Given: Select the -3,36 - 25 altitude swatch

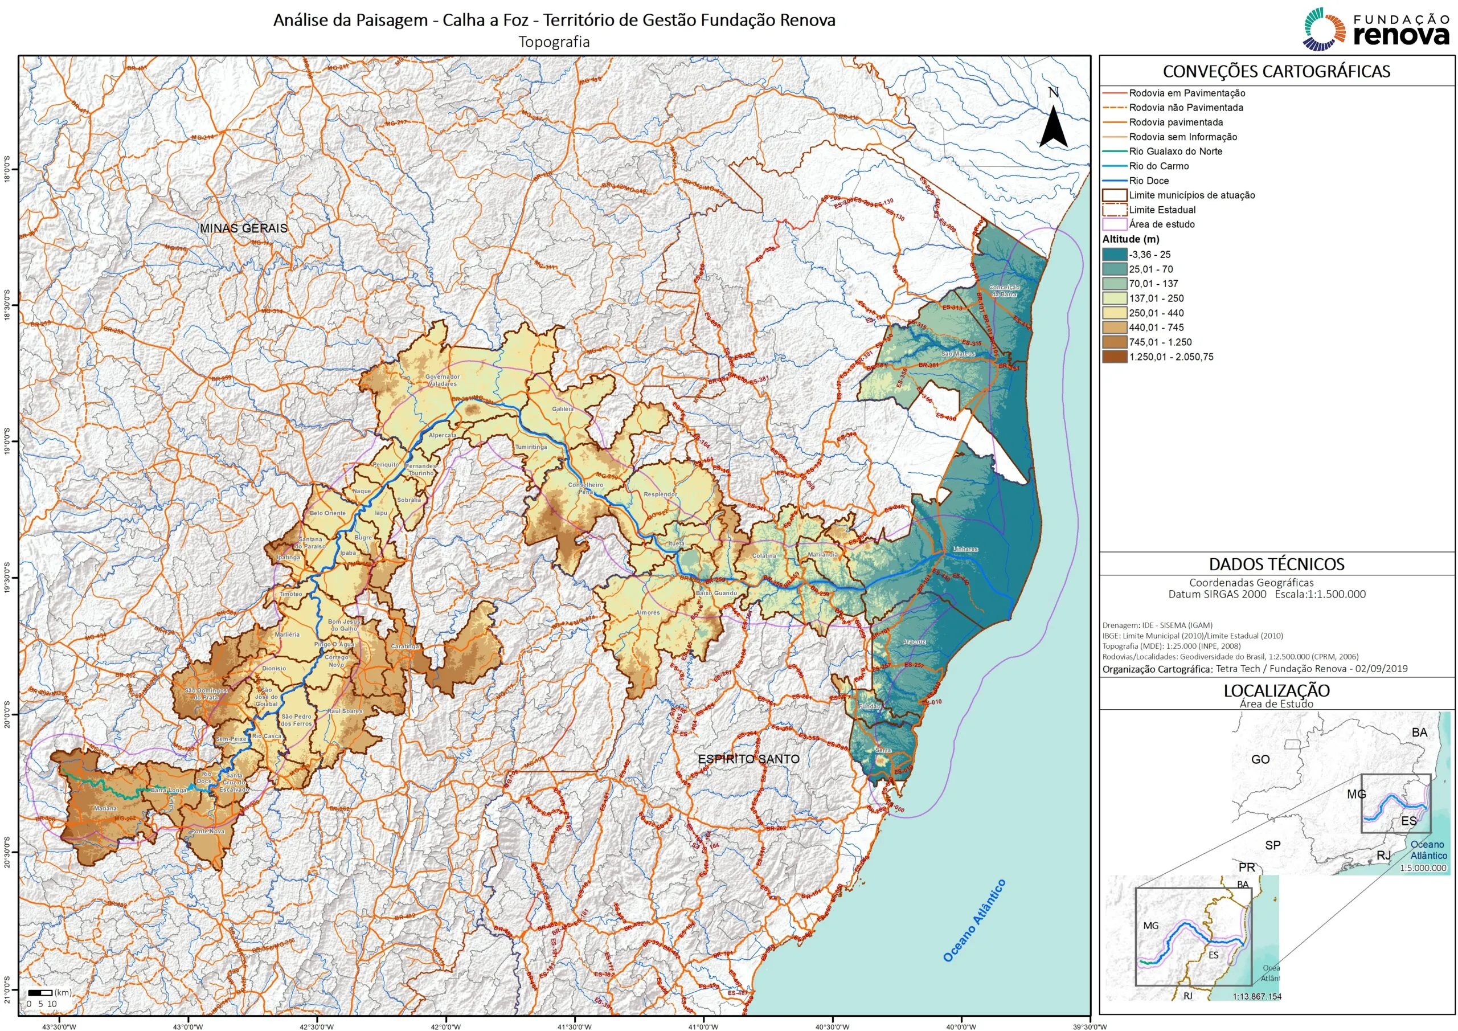Looking at the screenshot, I should (x=1115, y=255).
